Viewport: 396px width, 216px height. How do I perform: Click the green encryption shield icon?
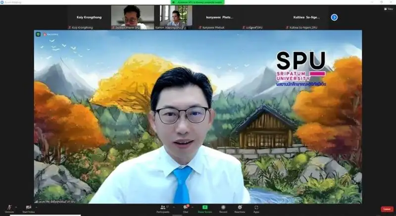pyautogui.click(x=38, y=34)
